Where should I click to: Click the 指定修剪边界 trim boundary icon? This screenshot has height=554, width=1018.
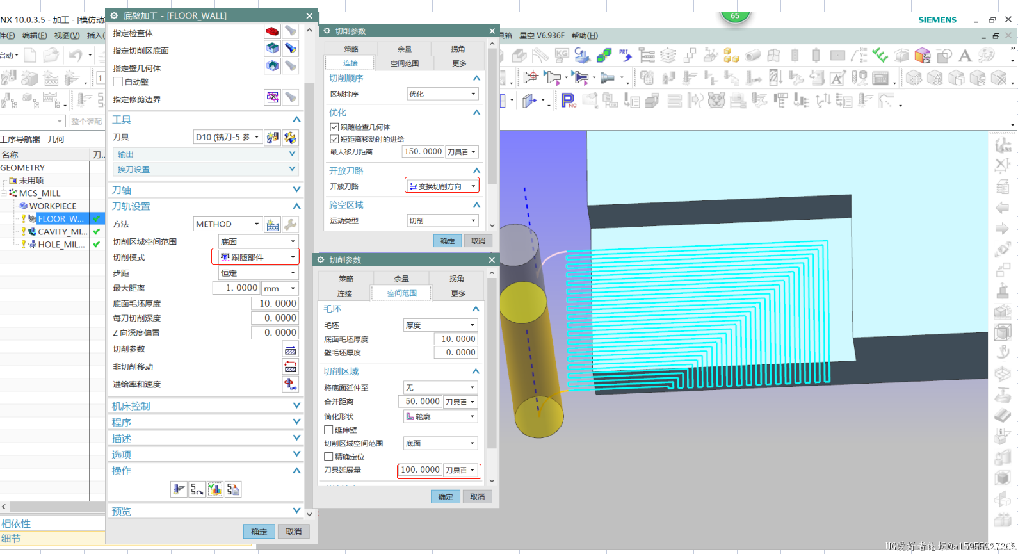tap(272, 97)
